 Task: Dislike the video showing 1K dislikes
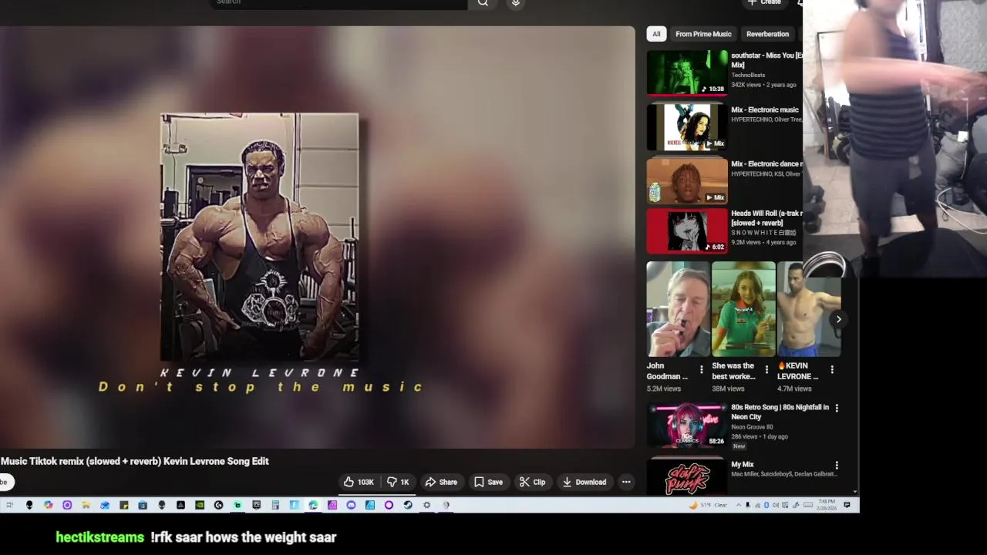[x=399, y=482]
